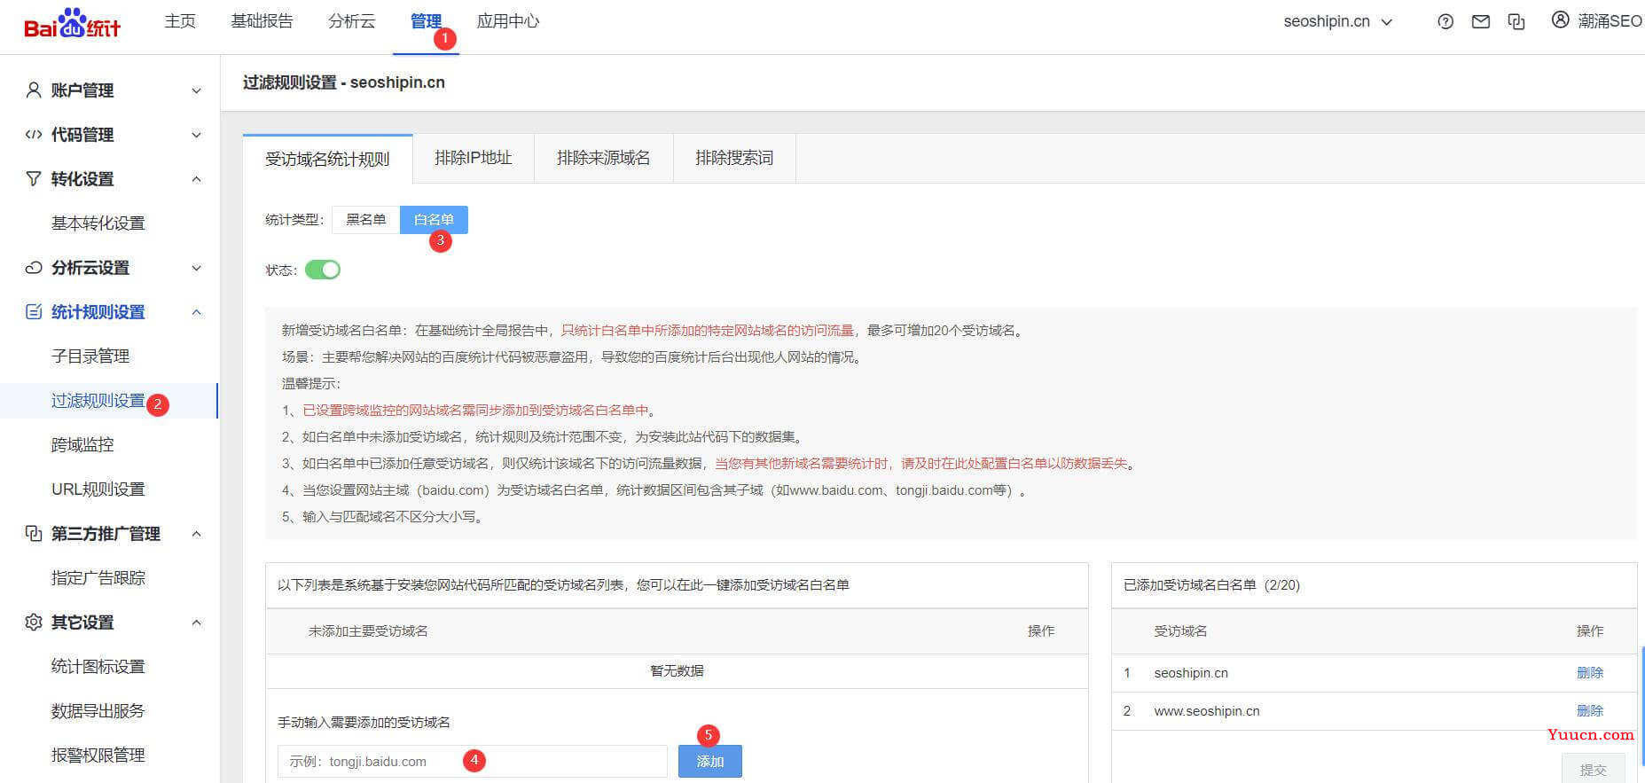1645x783 pixels.
Task: Click the code brackets icon beside 代码管理
Action: [34, 135]
